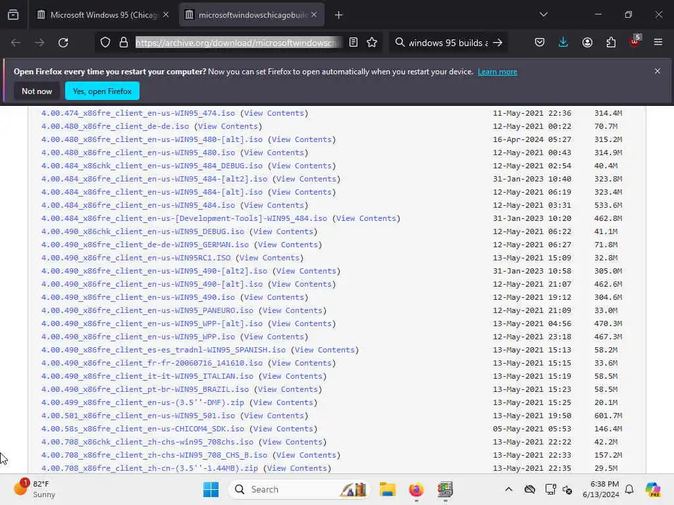Open 4.00.480 WIN95_480-[alt].iso link
674x505 pixels.
click(152, 139)
